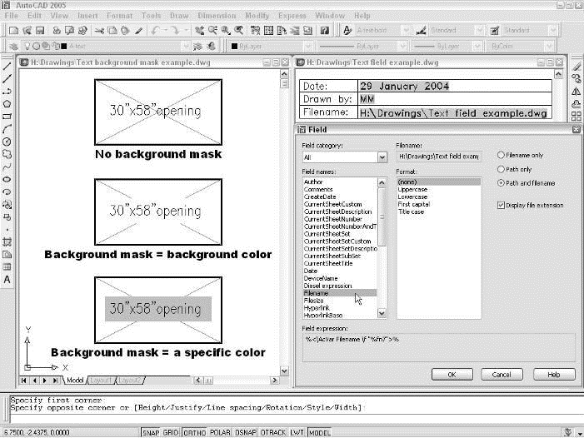Click the Field names list scroll down arrow
The image size is (584, 438).
pyautogui.click(x=382, y=314)
